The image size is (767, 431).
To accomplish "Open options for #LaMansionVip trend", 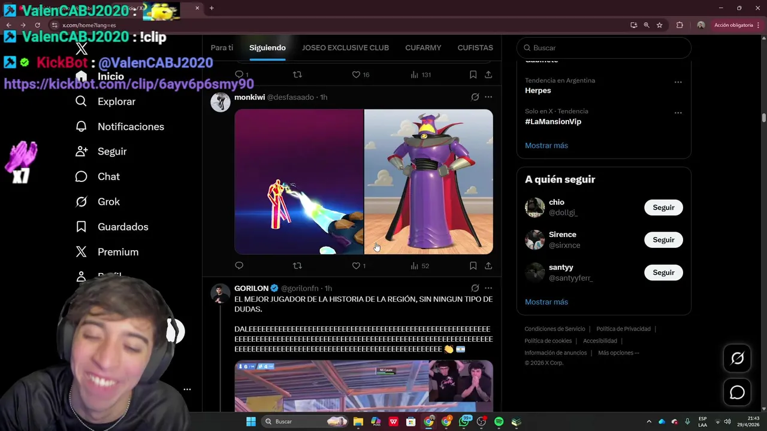I will (x=678, y=113).
